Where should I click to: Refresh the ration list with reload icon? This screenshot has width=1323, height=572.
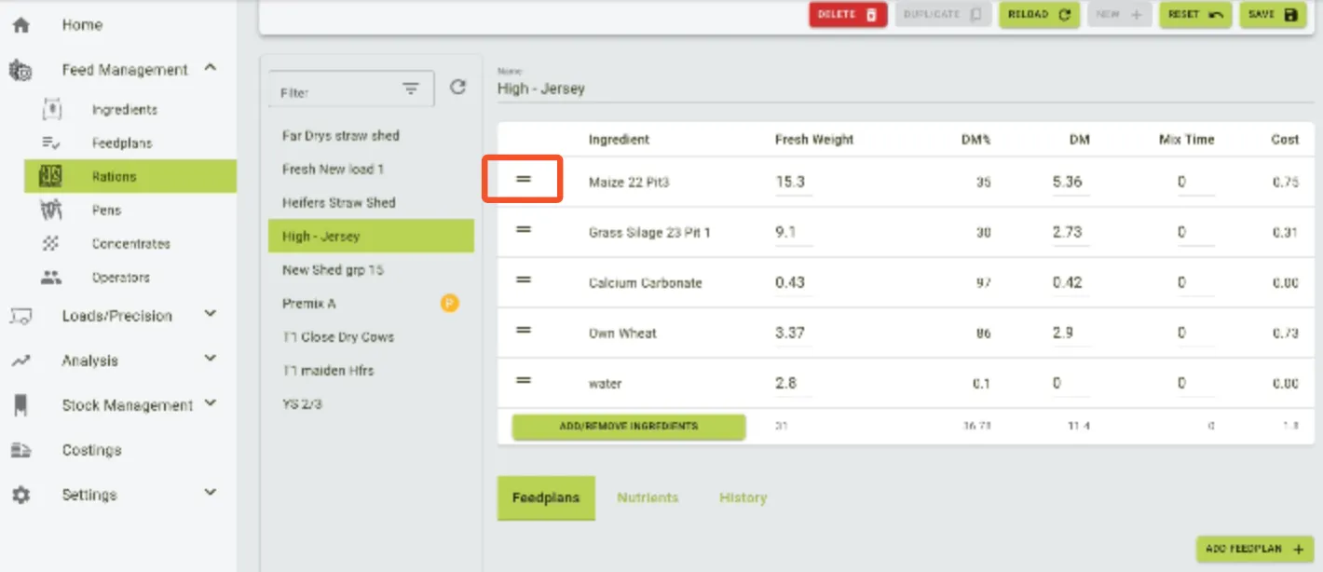pos(457,87)
